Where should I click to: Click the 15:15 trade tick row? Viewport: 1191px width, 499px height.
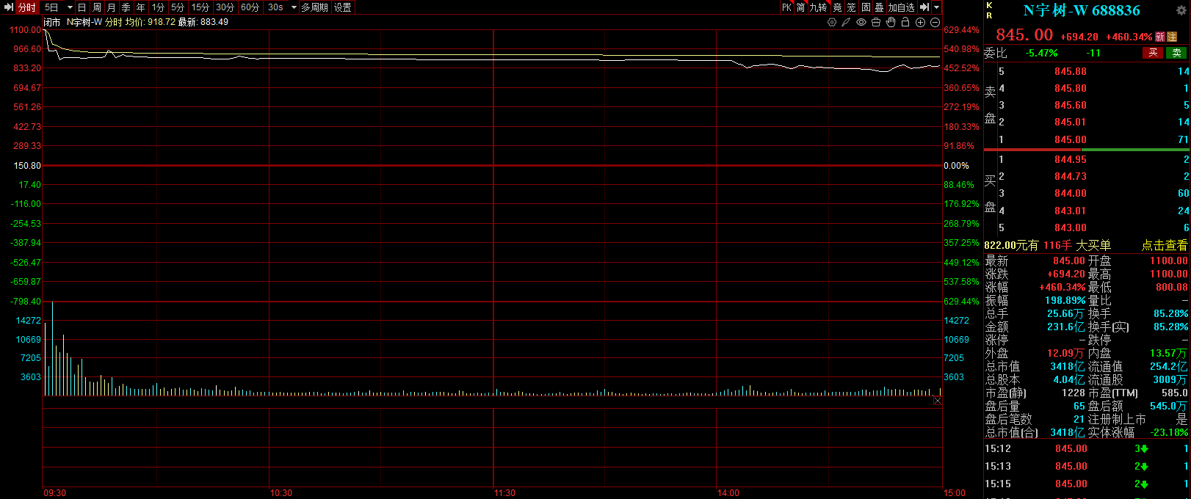1087,484
